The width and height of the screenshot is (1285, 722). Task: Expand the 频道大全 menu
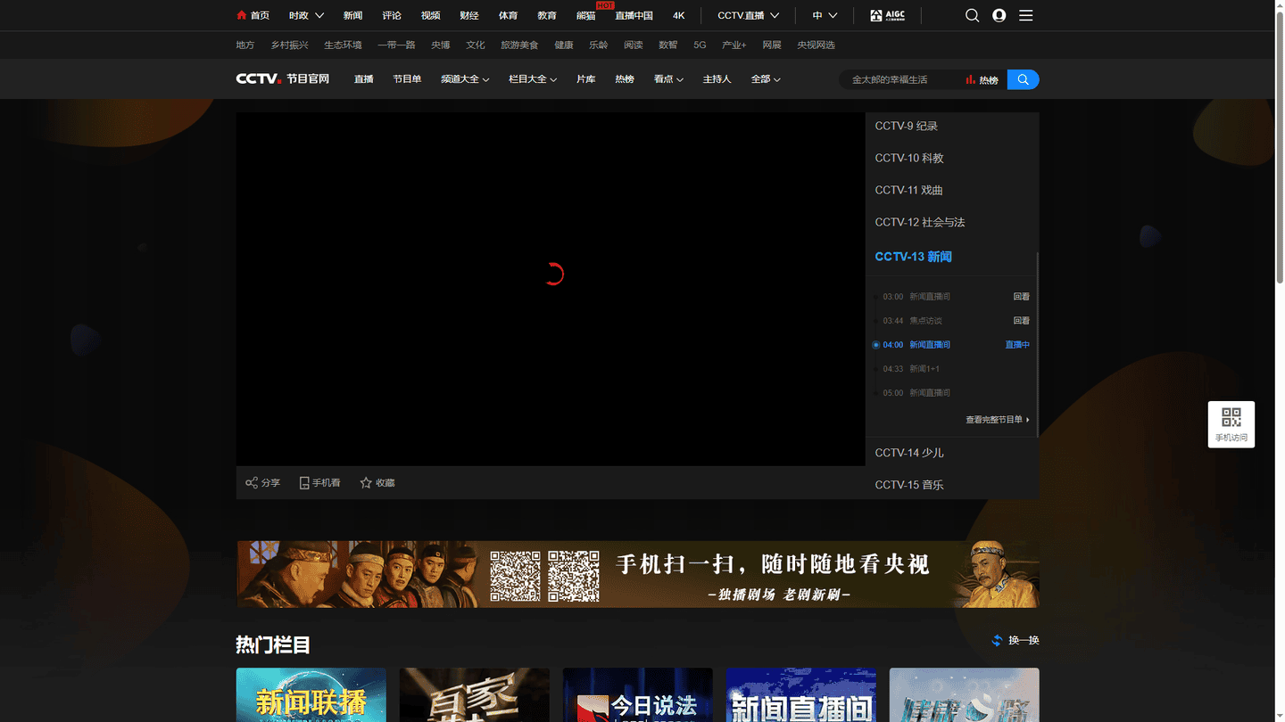(x=465, y=79)
